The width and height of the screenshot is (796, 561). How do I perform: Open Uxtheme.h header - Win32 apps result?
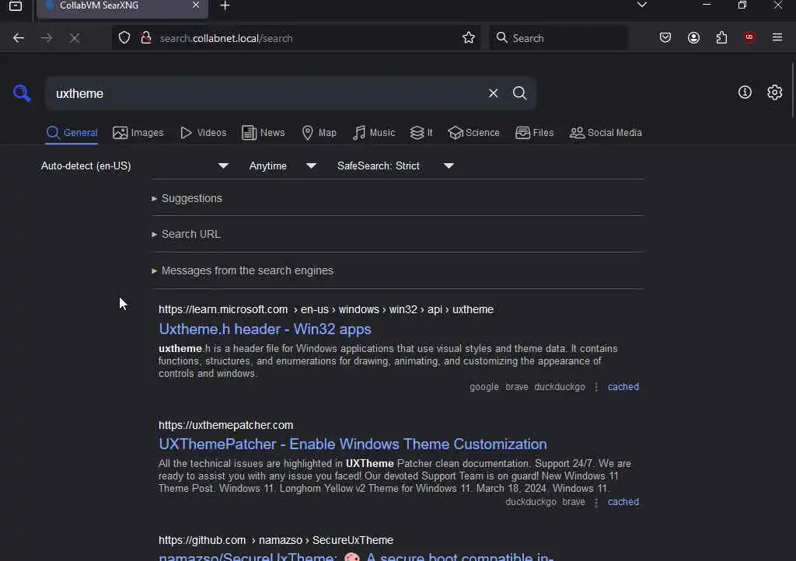265,329
